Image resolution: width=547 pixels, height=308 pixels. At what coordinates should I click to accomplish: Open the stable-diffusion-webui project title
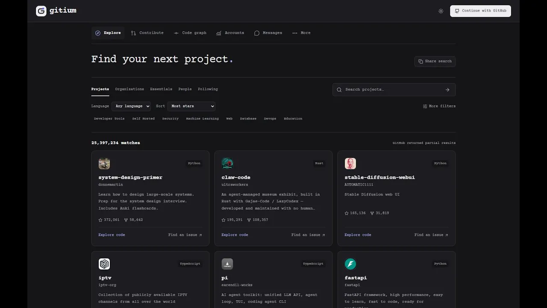(x=380, y=178)
